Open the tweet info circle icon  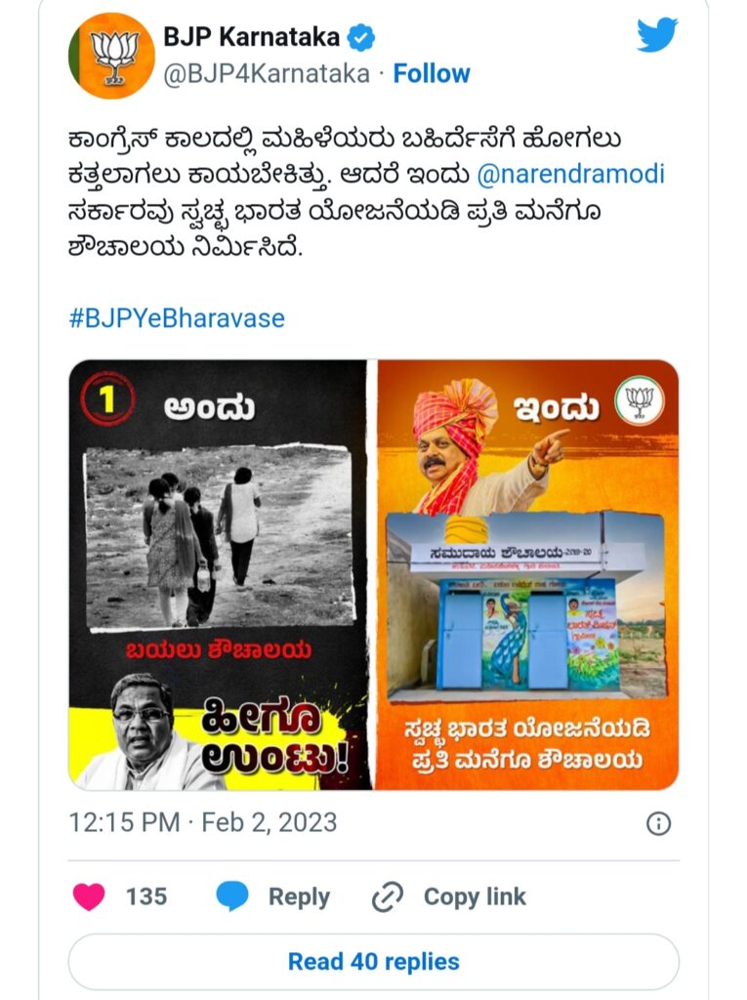point(658,823)
